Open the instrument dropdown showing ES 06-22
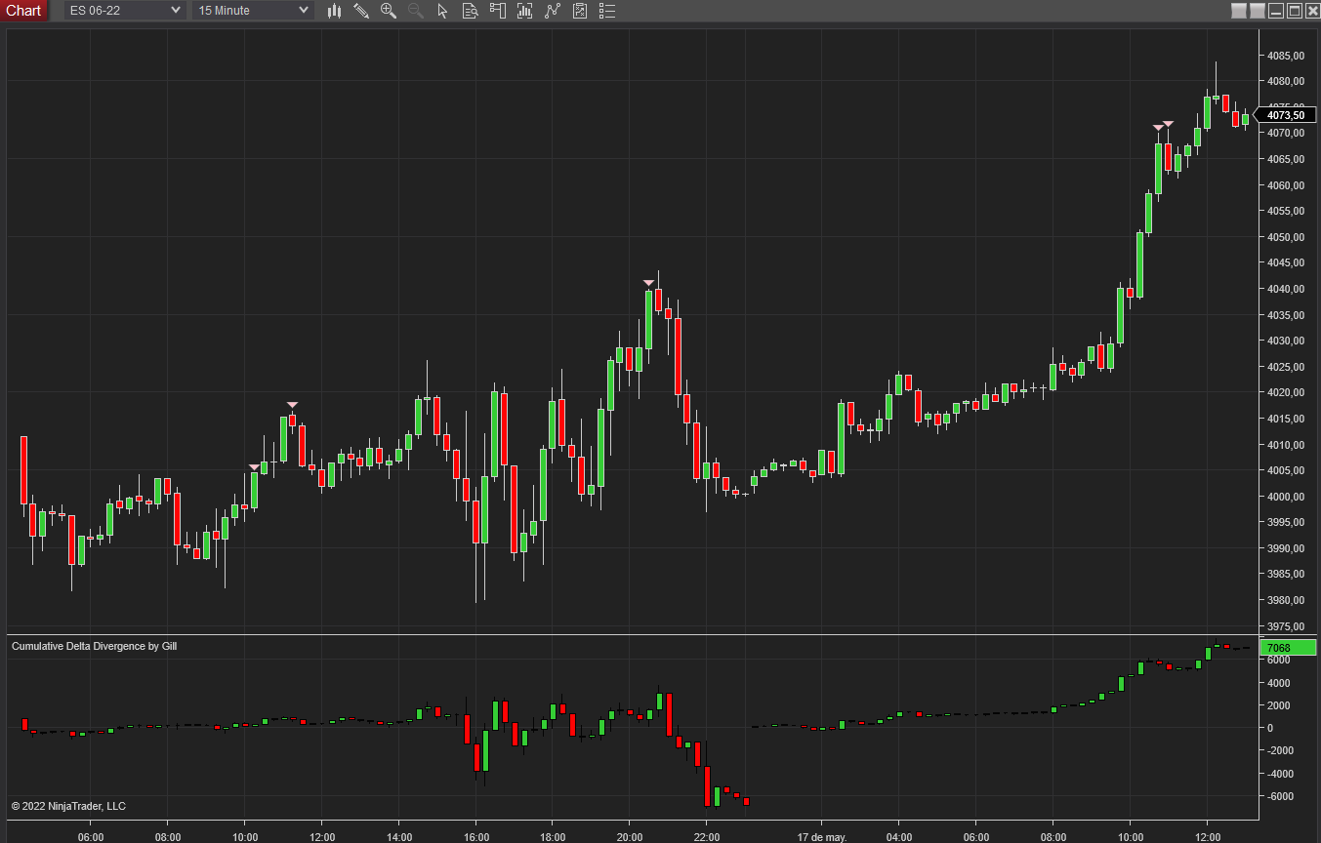The height and width of the screenshot is (843, 1321). [x=122, y=11]
